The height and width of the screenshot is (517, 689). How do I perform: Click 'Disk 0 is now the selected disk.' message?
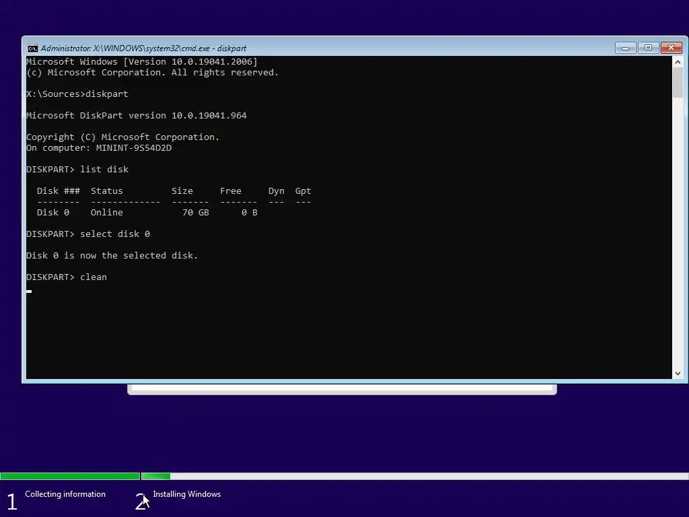[x=112, y=255]
